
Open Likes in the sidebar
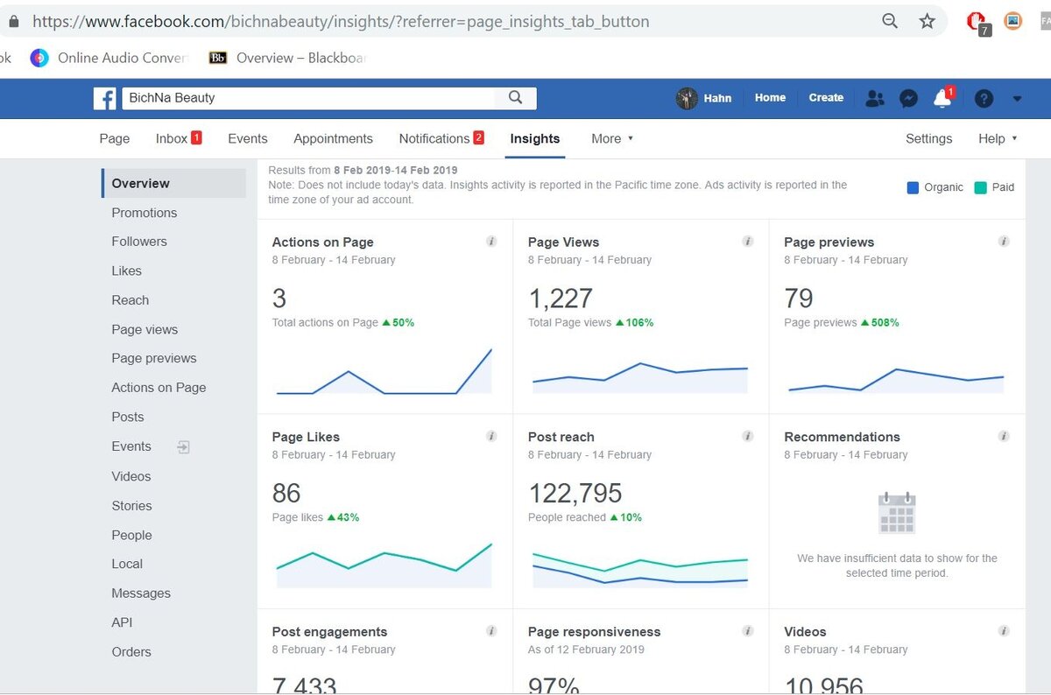point(126,271)
